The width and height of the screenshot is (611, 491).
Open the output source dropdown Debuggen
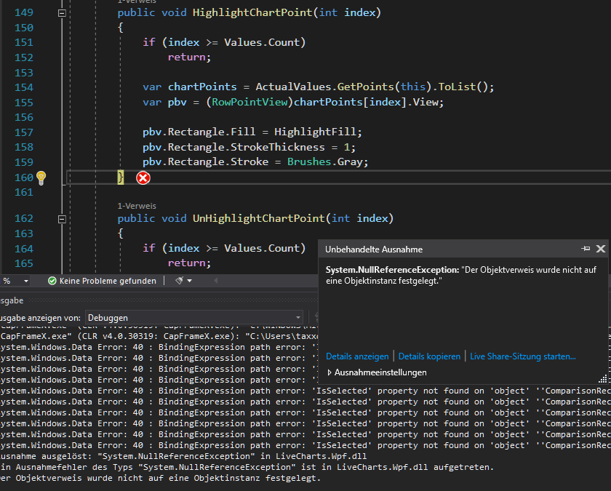coord(194,318)
